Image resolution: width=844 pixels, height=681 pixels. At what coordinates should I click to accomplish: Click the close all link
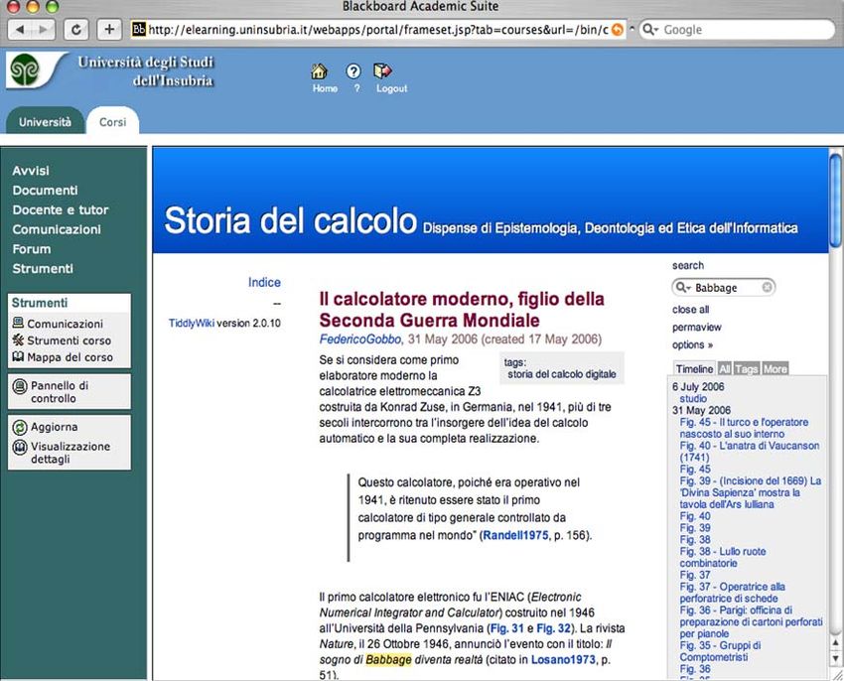pyautogui.click(x=690, y=310)
